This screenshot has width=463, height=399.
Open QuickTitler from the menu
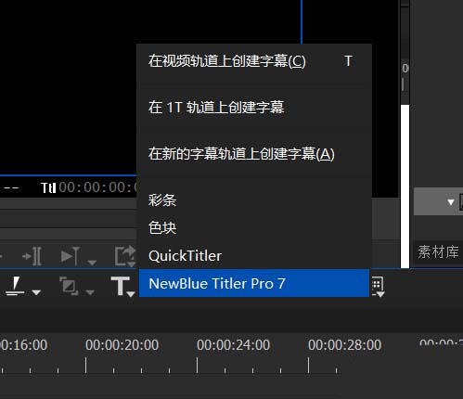pos(254,256)
